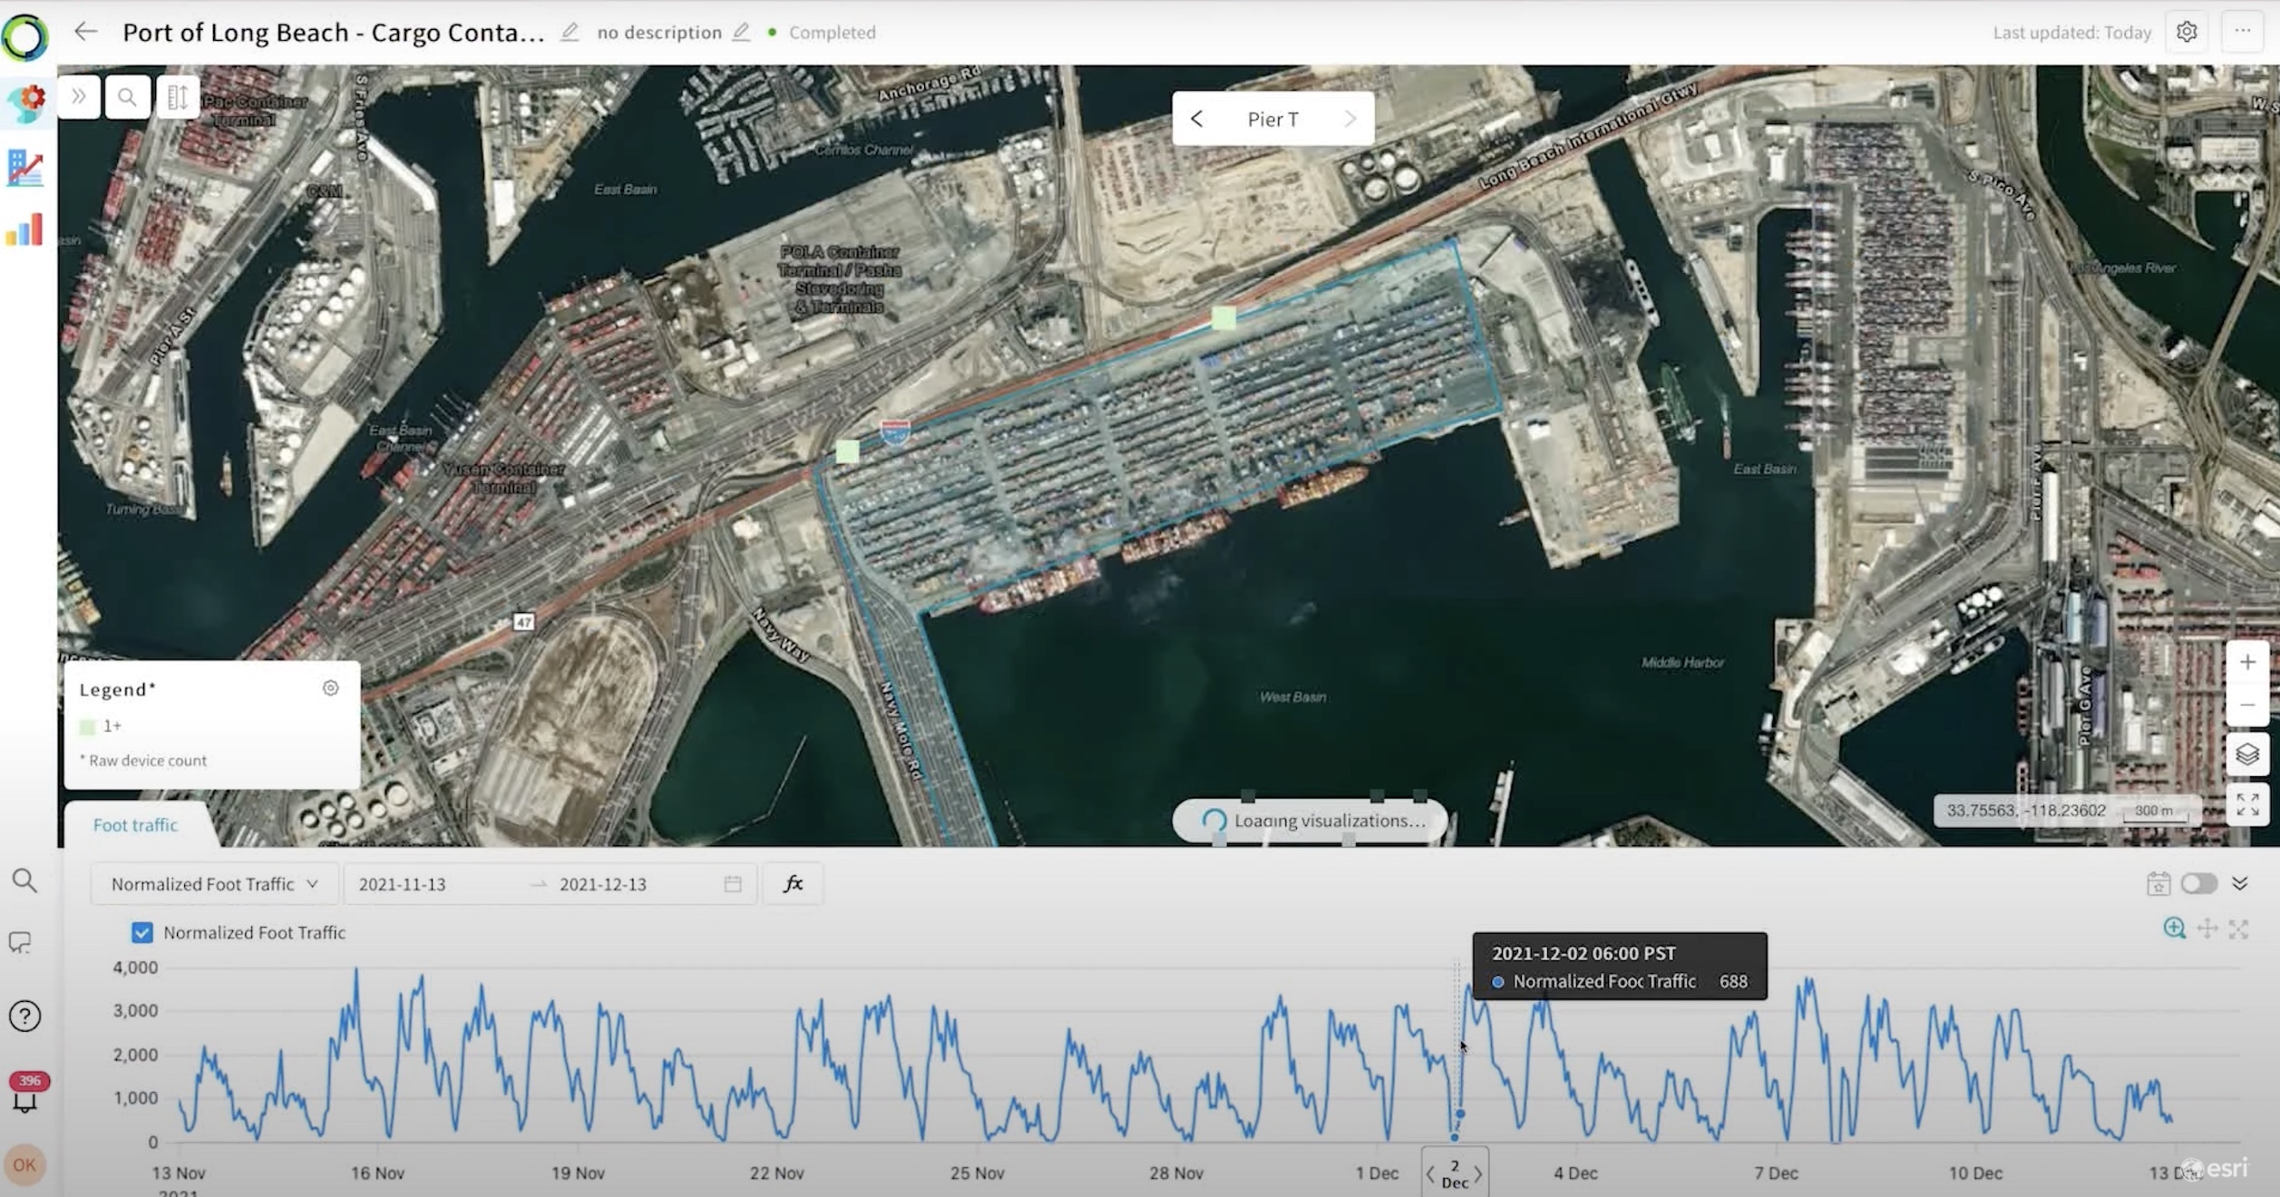This screenshot has height=1197, width=2280.
Task: Go to next location after Pier T
Action: (x=1349, y=119)
